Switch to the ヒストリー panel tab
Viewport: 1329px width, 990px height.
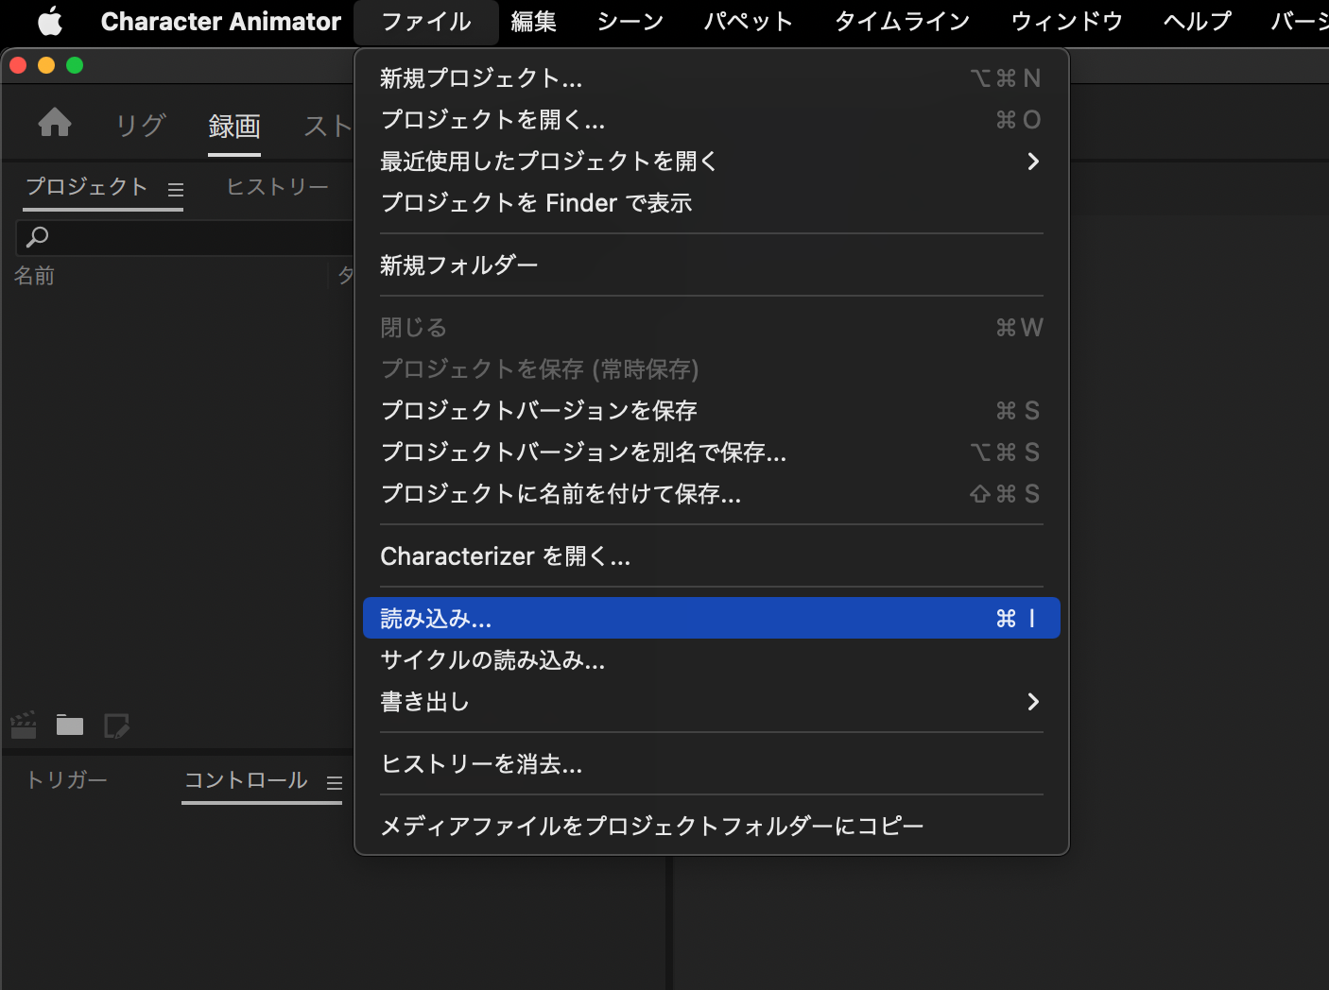[x=278, y=187]
